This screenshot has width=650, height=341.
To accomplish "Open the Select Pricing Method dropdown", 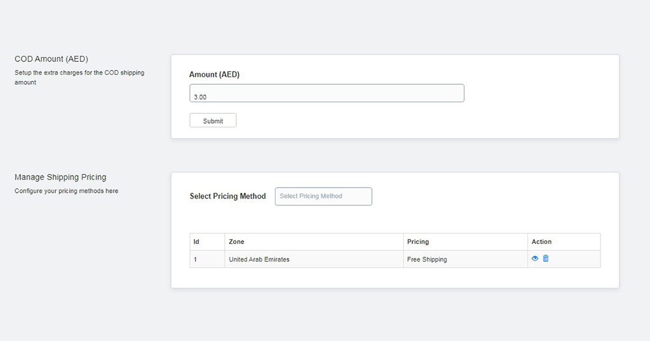I will [x=323, y=196].
